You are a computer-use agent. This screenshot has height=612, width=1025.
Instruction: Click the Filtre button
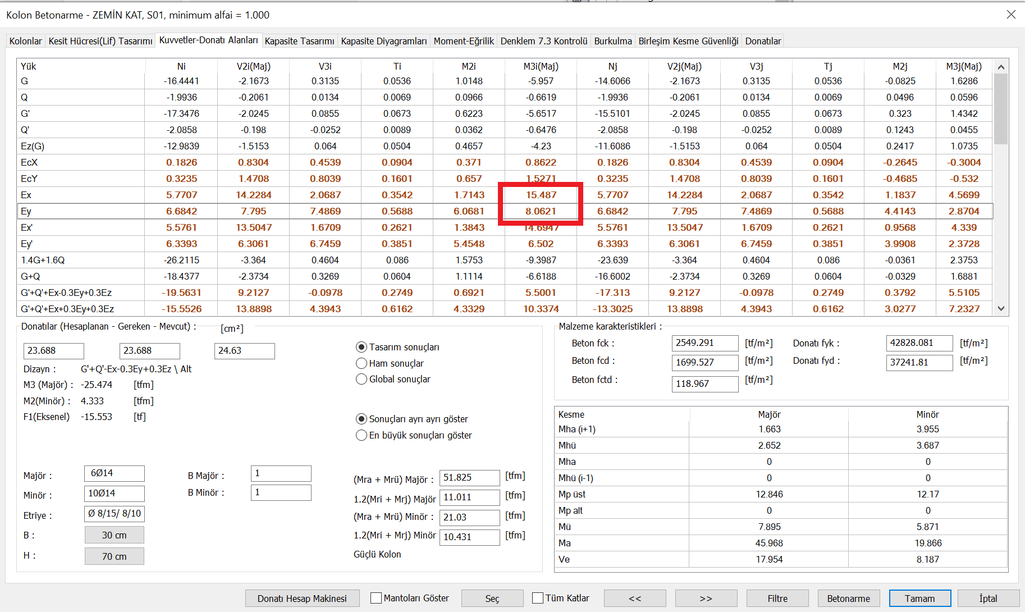pyautogui.click(x=777, y=599)
